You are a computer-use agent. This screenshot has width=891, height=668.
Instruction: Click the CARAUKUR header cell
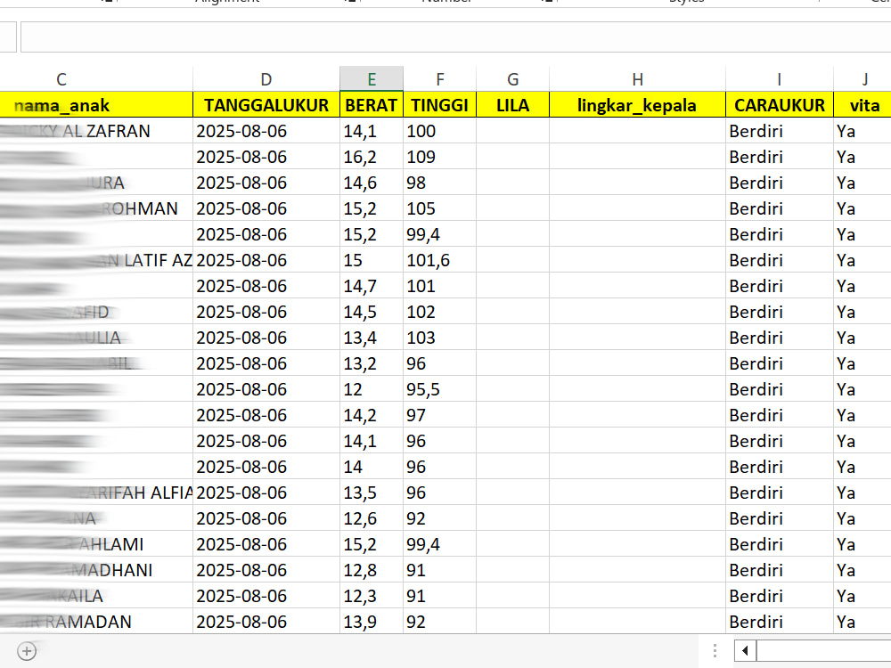pos(780,105)
